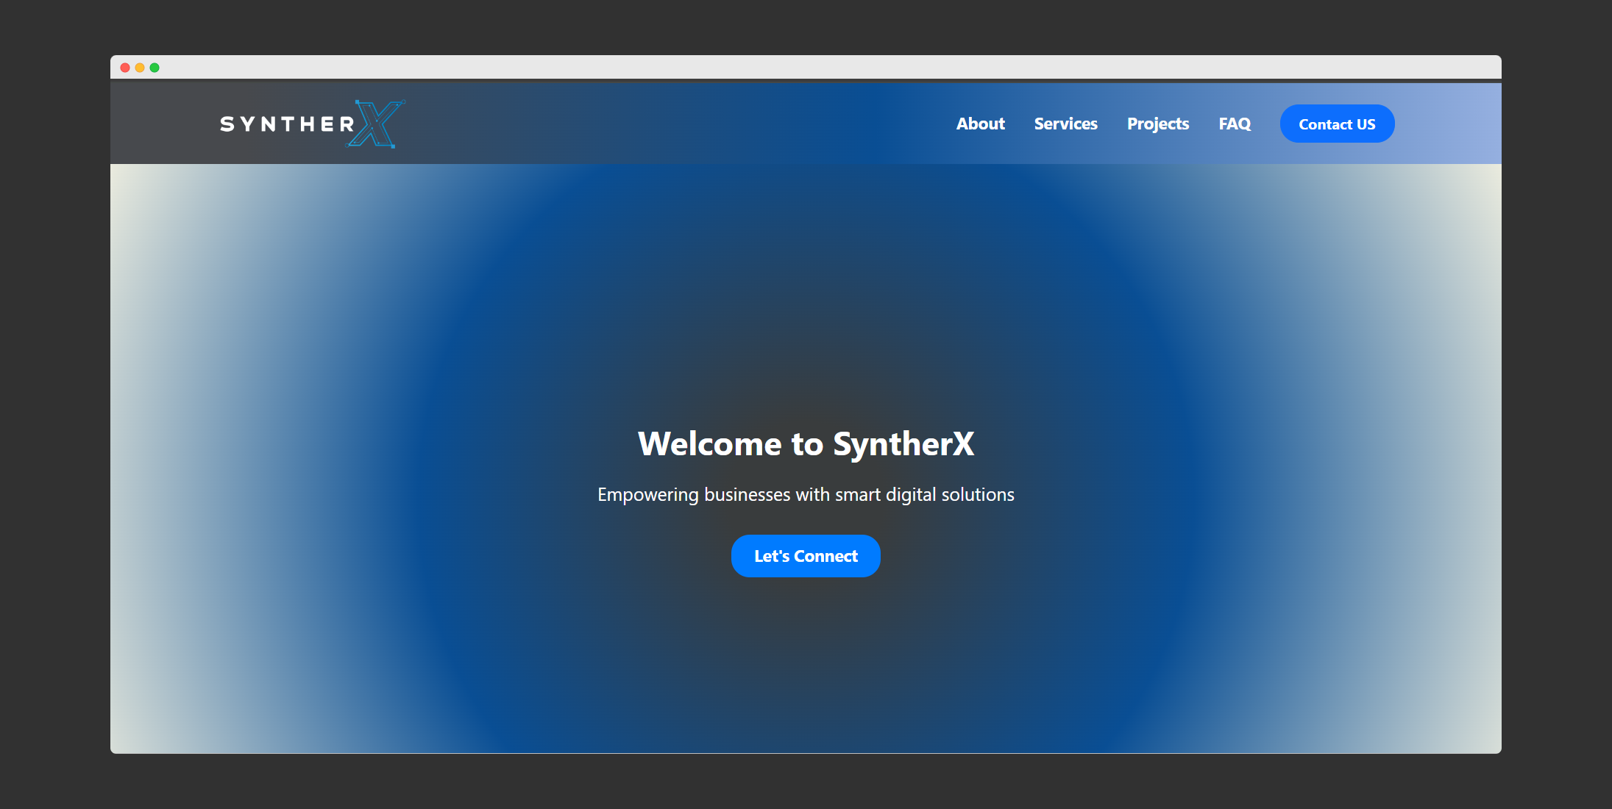1612x809 pixels.
Task: Go to the Services nav item
Action: (x=1065, y=124)
